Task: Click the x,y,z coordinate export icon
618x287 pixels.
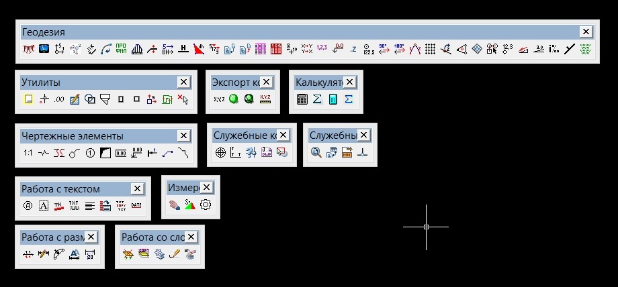Action: click(x=219, y=99)
